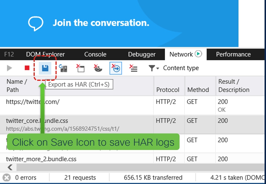Click the 200 OK result for twitter.com

pos(223,106)
